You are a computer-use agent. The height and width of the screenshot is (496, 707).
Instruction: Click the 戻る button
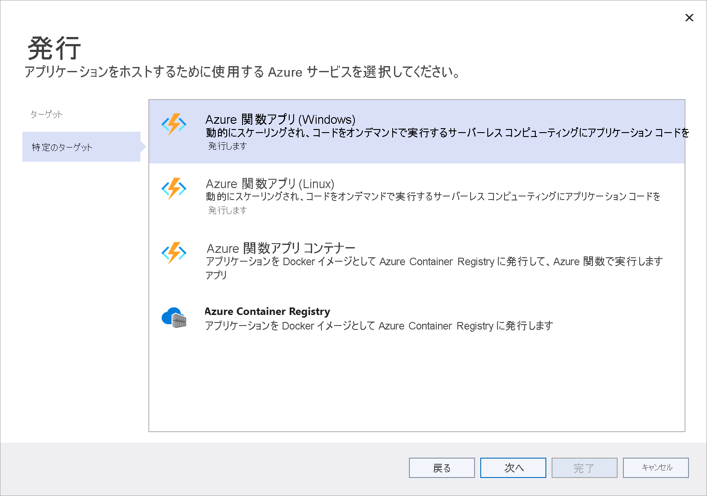(442, 468)
